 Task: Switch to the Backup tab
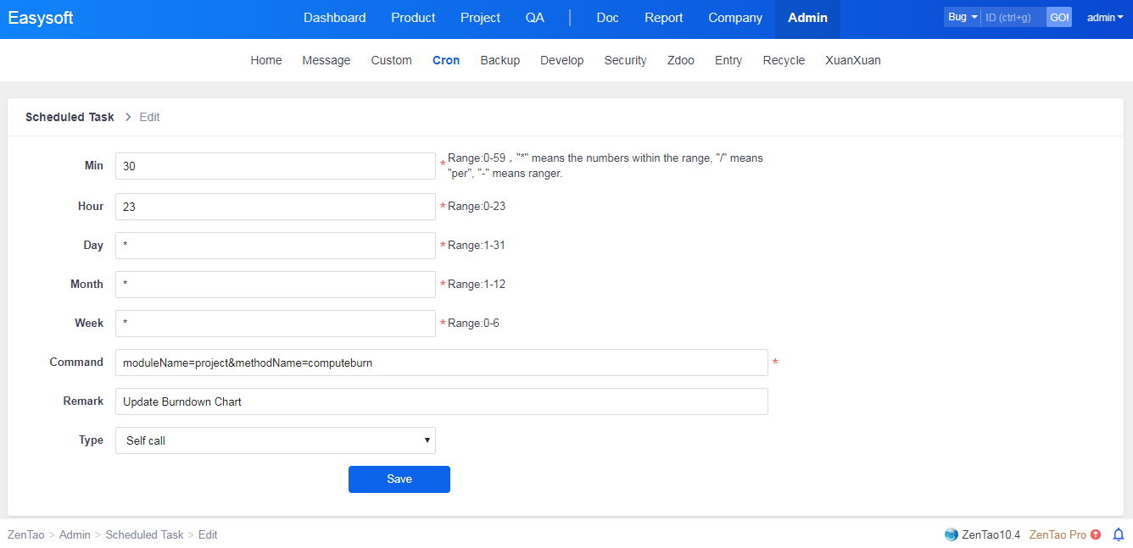click(500, 60)
